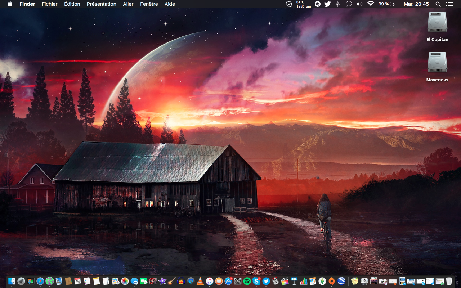Click the Mar. 20:45 clock
Screen dimensions: 461x288
click(416, 4)
